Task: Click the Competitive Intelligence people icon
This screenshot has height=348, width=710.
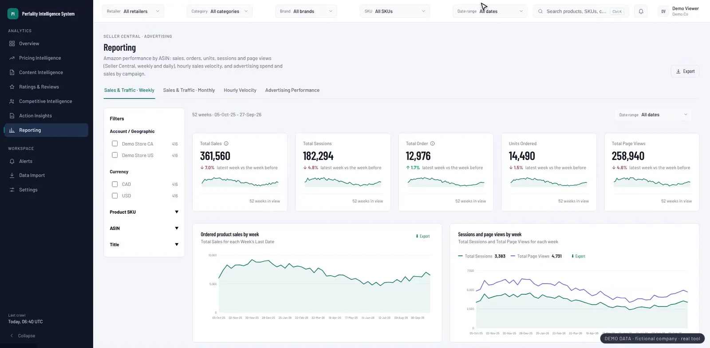Action: point(12,101)
